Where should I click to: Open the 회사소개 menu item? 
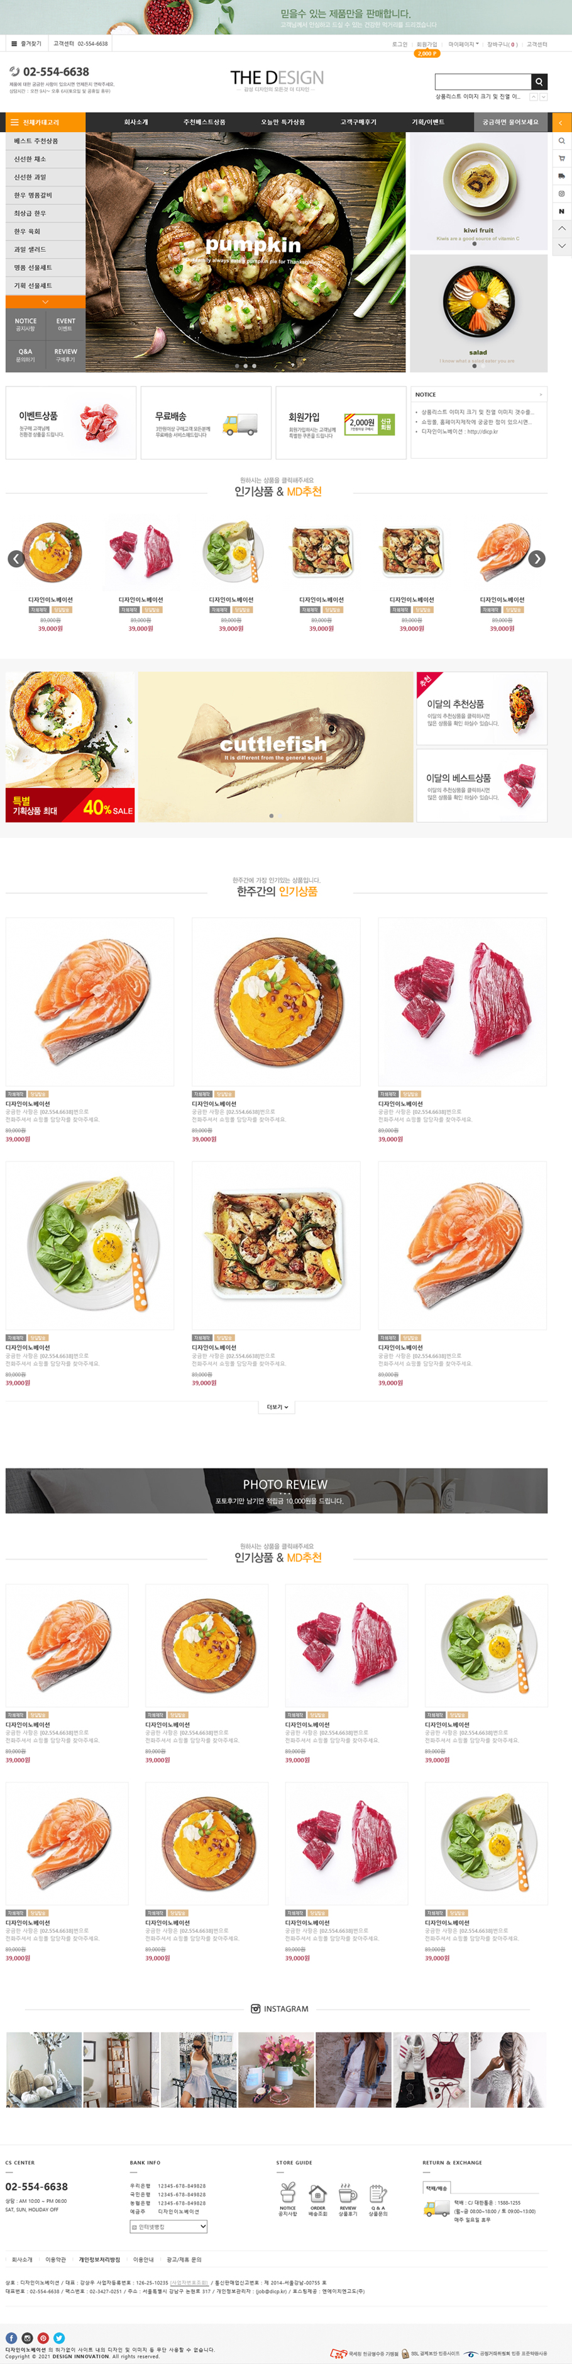[x=136, y=122]
